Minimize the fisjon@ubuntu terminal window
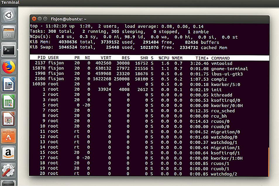Viewport: 279px width, 186px height. pyautogui.click(x=40, y=19)
